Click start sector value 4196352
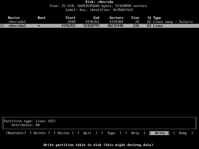This screenshot has height=149, width=199. coord(69,26)
